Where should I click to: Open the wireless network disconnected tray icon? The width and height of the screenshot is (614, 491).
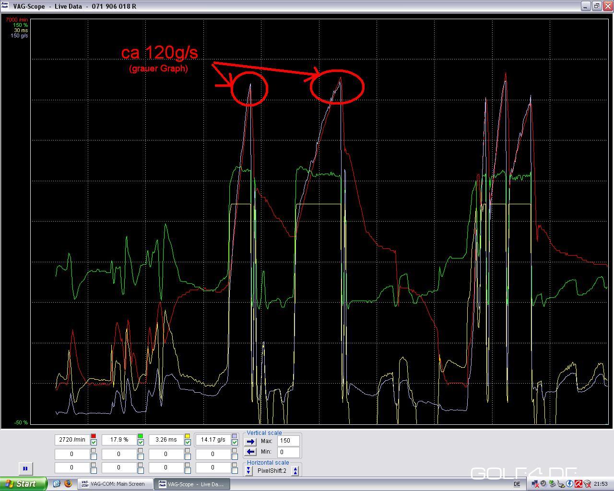coord(587,484)
